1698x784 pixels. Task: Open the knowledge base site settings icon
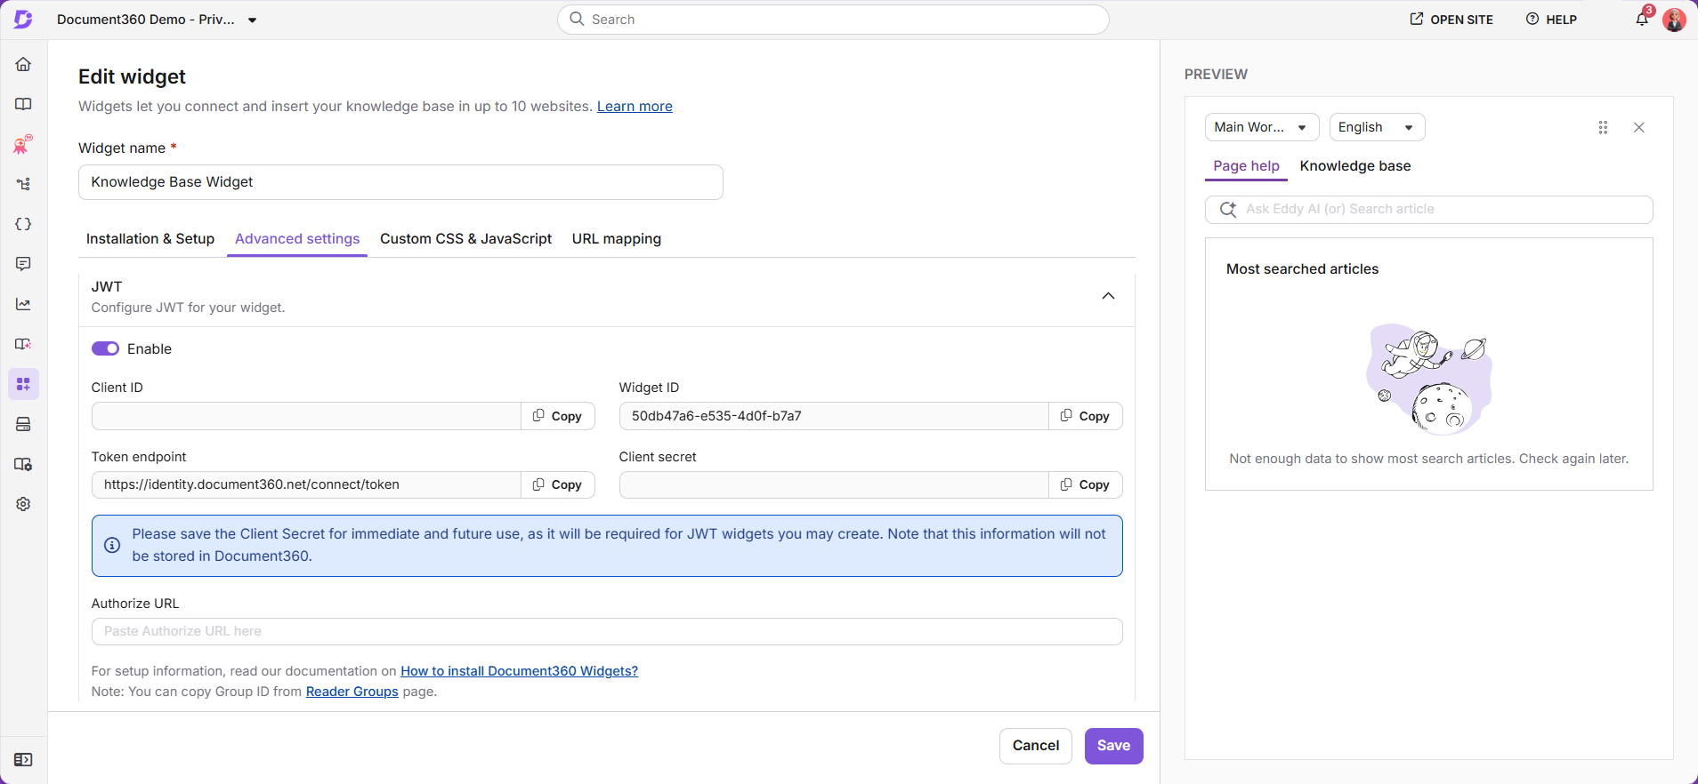[23, 464]
